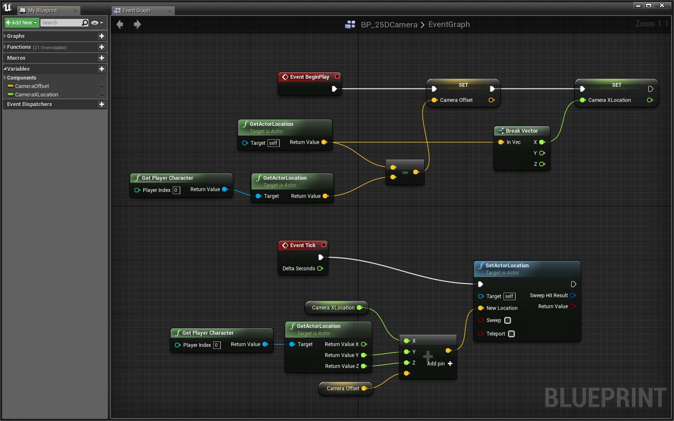The height and width of the screenshot is (421, 674).
Task: Add a new event dispatcher
Action: [x=102, y=104]
